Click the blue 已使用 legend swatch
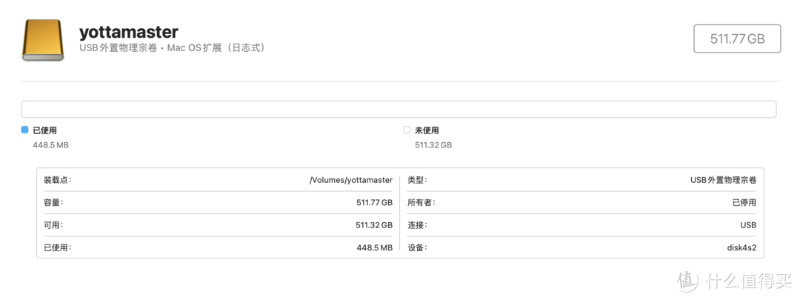Screen dimensions: 800x300 pyautogui.click(x=24, y=130)
